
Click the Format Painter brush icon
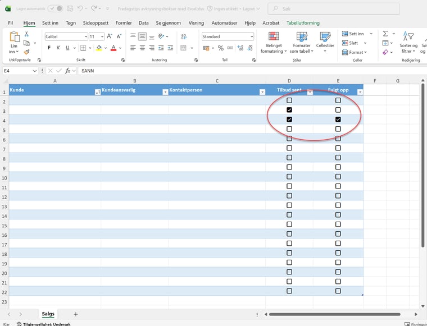[x=26, y=52]
